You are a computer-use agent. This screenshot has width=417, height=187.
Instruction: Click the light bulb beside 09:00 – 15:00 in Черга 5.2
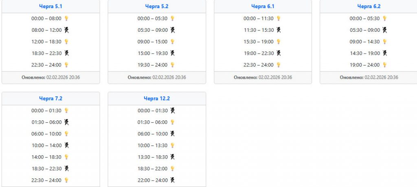coord(173,41)
